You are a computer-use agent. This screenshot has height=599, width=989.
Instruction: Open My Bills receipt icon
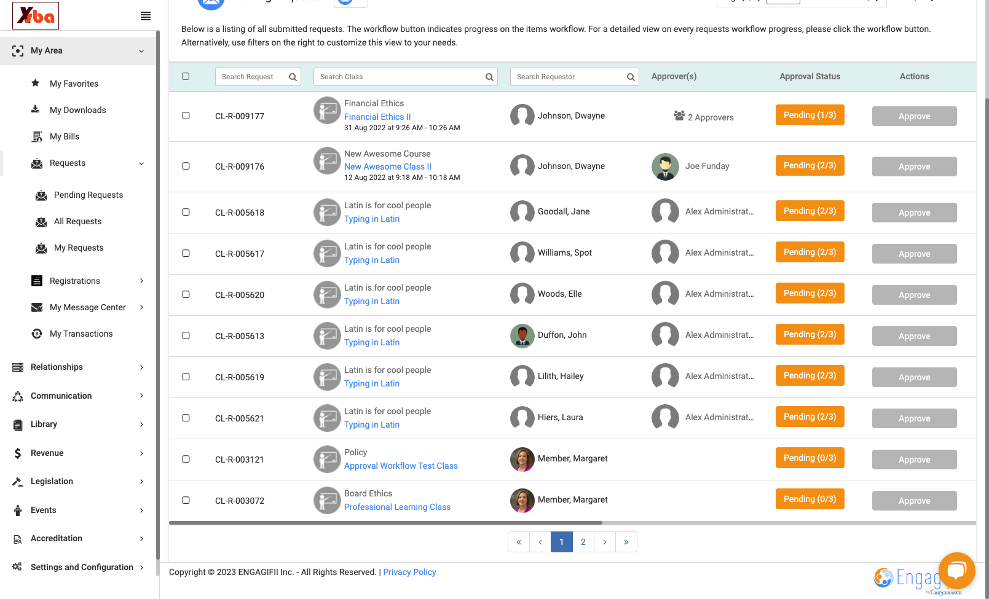(x=37, y=136)
